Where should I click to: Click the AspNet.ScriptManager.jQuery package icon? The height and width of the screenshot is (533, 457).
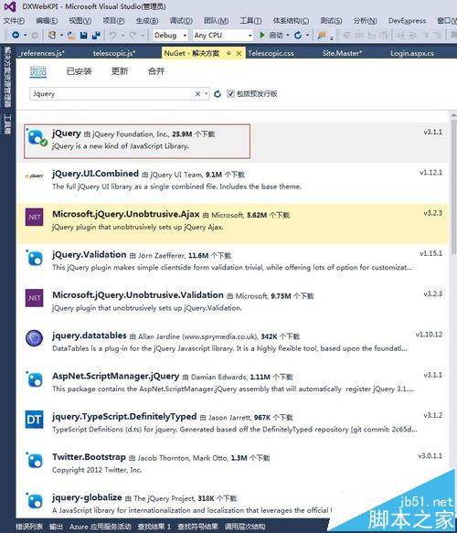point(35,379)
